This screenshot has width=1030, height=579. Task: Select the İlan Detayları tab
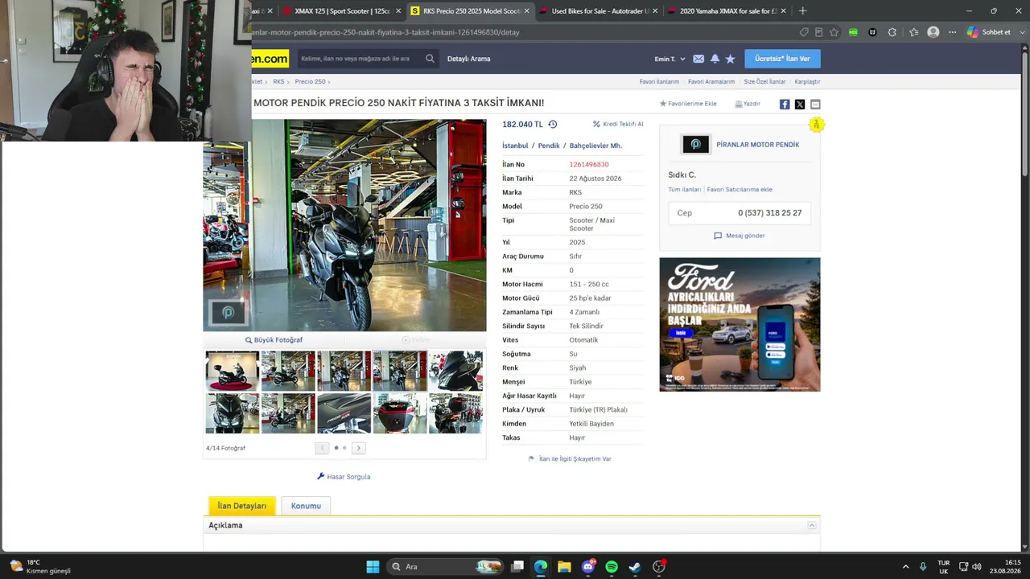242,506
